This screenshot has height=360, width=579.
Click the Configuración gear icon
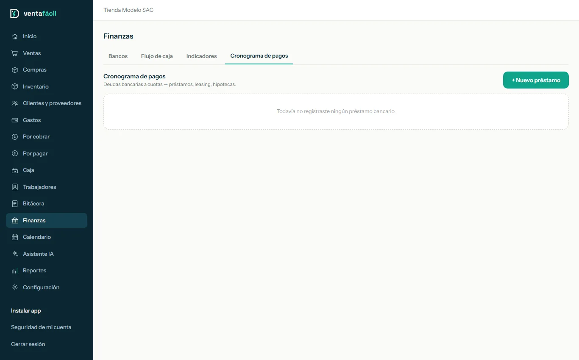coord(15,288)
